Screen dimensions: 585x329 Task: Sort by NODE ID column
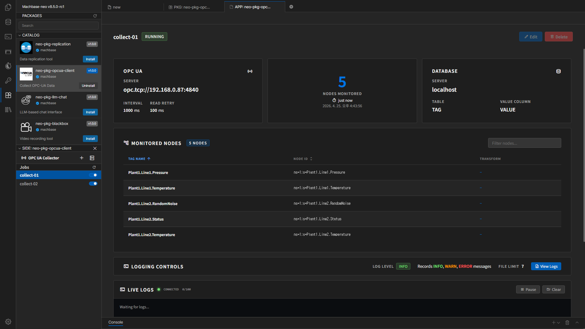click(303, 159)
